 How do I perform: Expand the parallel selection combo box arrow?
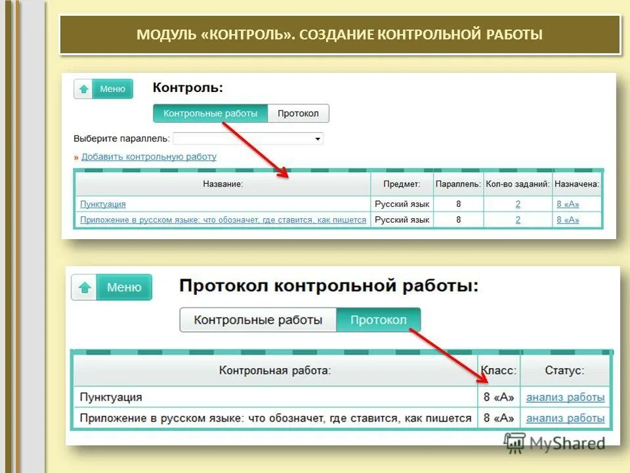click(x=317, y=139)
